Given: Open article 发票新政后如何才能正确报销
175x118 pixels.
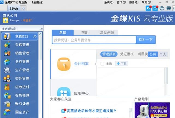Looking at the screenshot, I should tap(91, 111).
